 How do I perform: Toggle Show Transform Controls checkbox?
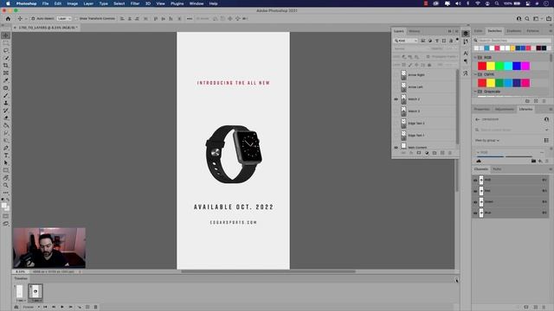coord(76,19)
